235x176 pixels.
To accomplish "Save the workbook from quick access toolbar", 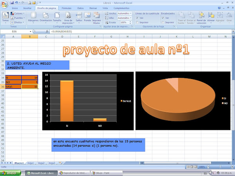I will 12,3.
